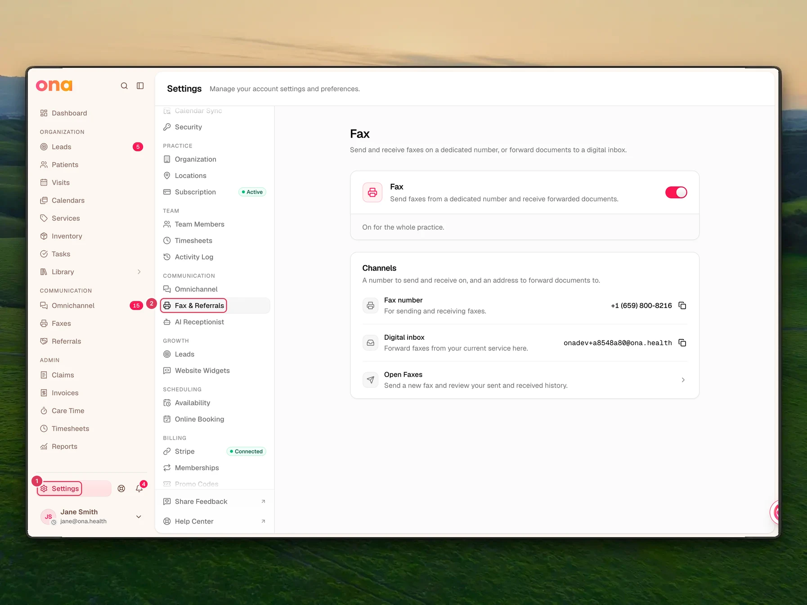This screenshot has width=807, height=605.
Task: Open Omnichannel in the main sidebar
Action: pyautogui.click(x=91, y=306)
